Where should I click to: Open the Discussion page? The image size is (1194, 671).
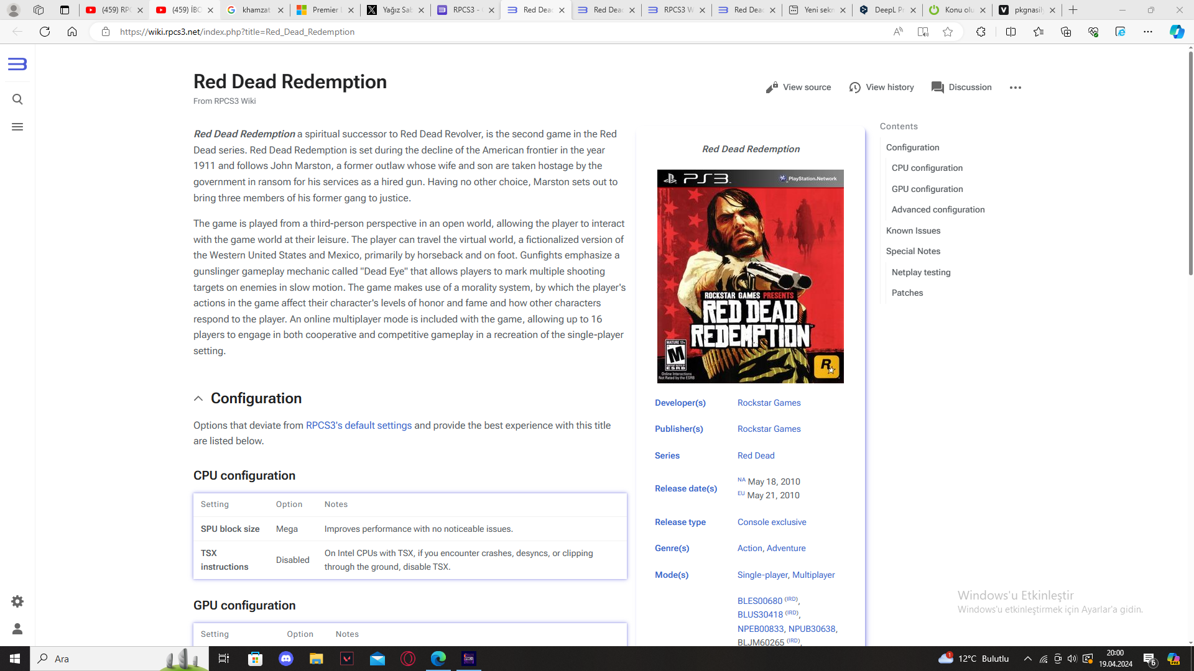(961, 88)
